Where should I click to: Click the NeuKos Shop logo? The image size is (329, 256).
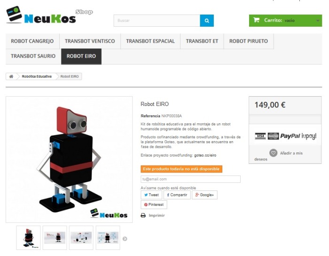[x=49, y=15]
